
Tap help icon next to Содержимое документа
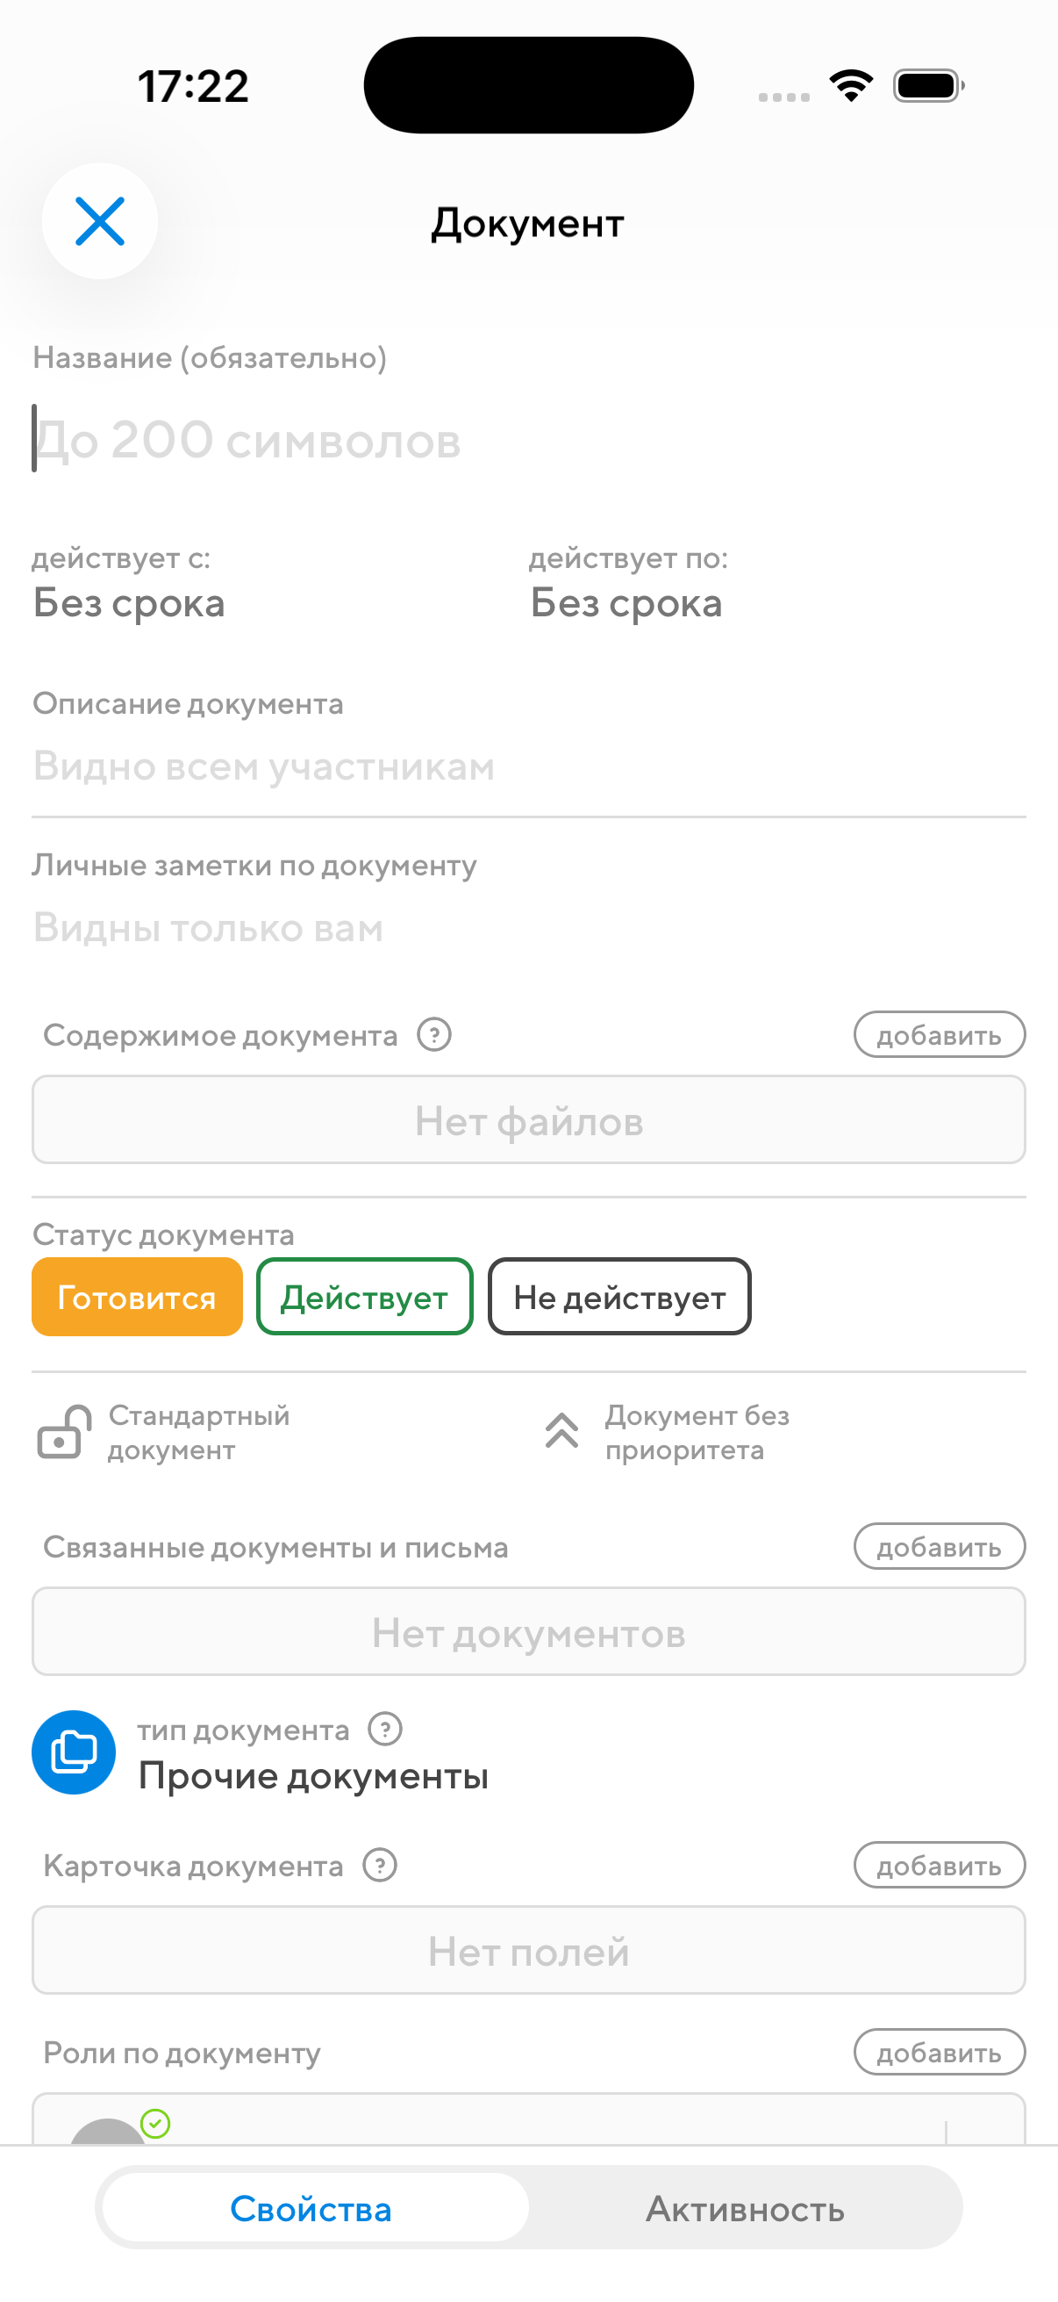[434, 1035]
